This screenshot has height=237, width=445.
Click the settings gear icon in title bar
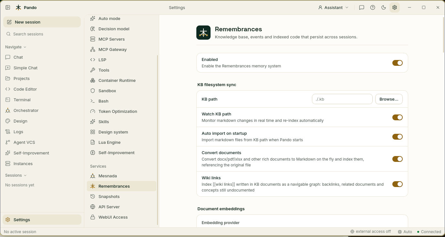(395, 7)
